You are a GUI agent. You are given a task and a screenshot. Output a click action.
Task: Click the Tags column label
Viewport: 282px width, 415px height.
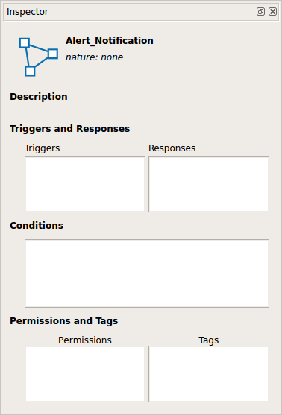[209, 340]
